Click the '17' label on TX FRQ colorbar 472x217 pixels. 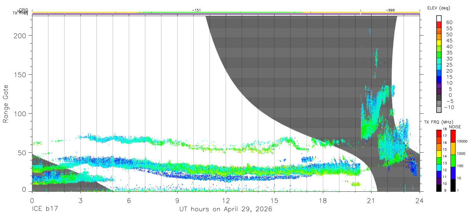pyautogui.click(x=445, y=135)
